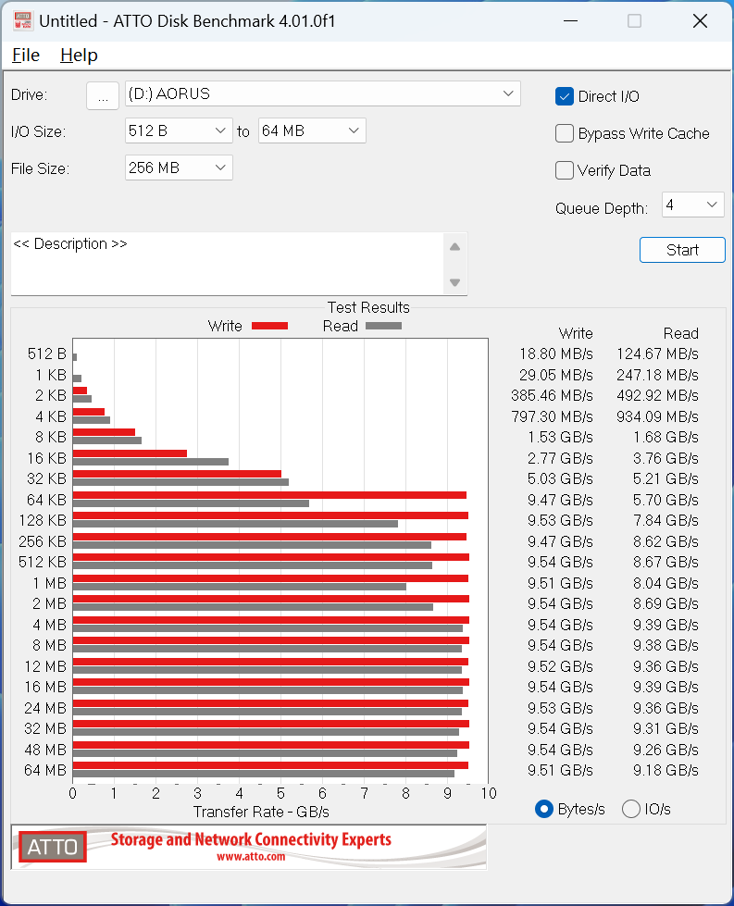
Task: Enable Bypass Write Cache option
Action: pyautogui.click(x=565, y=133)
